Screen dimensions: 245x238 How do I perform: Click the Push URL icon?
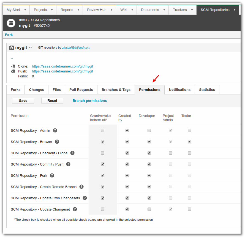13,71
